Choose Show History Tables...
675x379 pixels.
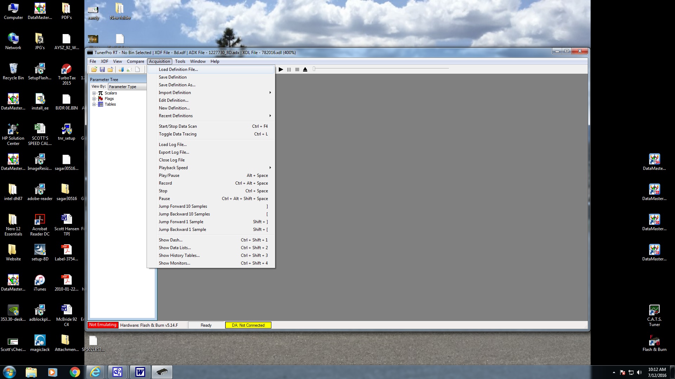tap(211, 255)
